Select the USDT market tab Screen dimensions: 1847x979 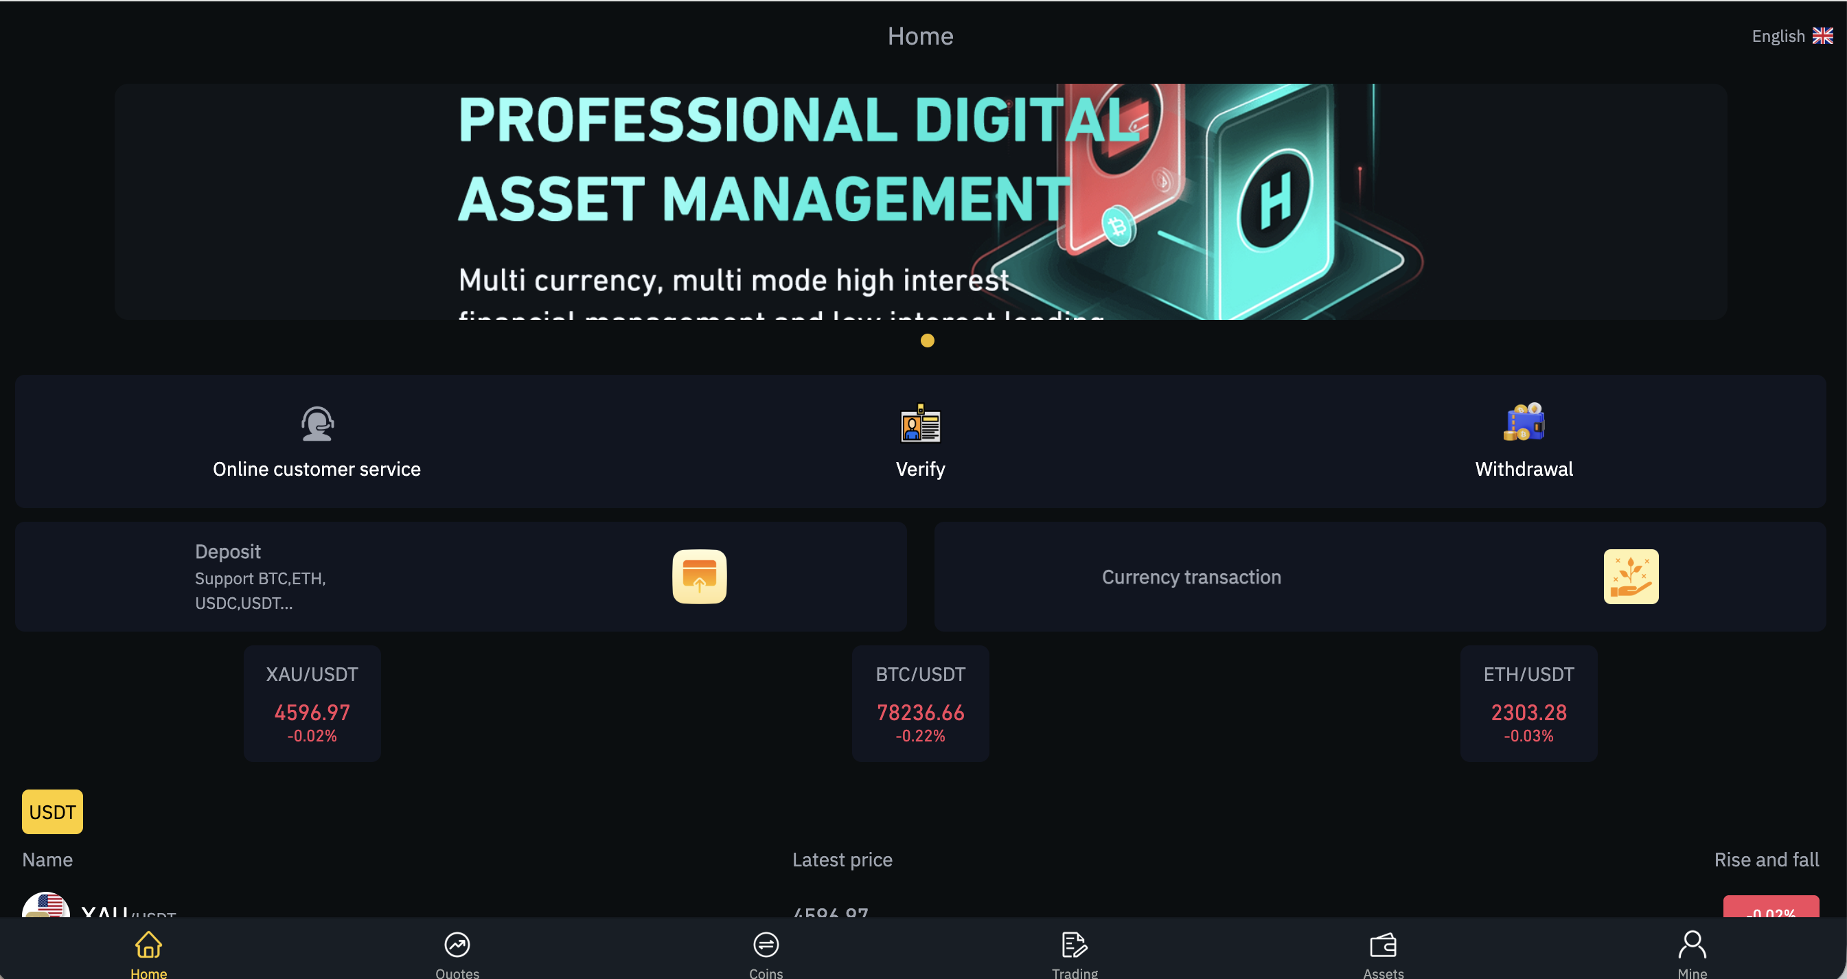tap(52, 811)
